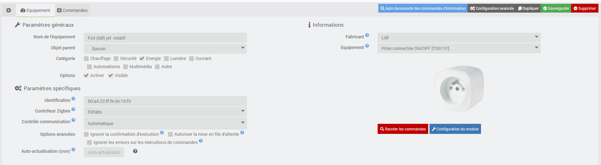Select the Equipement tab

point(35,10)
